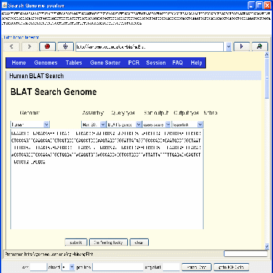Go back with the left arrow button
This screenshot has height=273, width=273.
pyautogui.click(x=12, y=47)
